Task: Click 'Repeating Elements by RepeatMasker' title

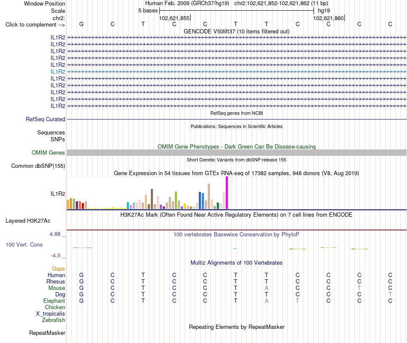Action: 236,327
